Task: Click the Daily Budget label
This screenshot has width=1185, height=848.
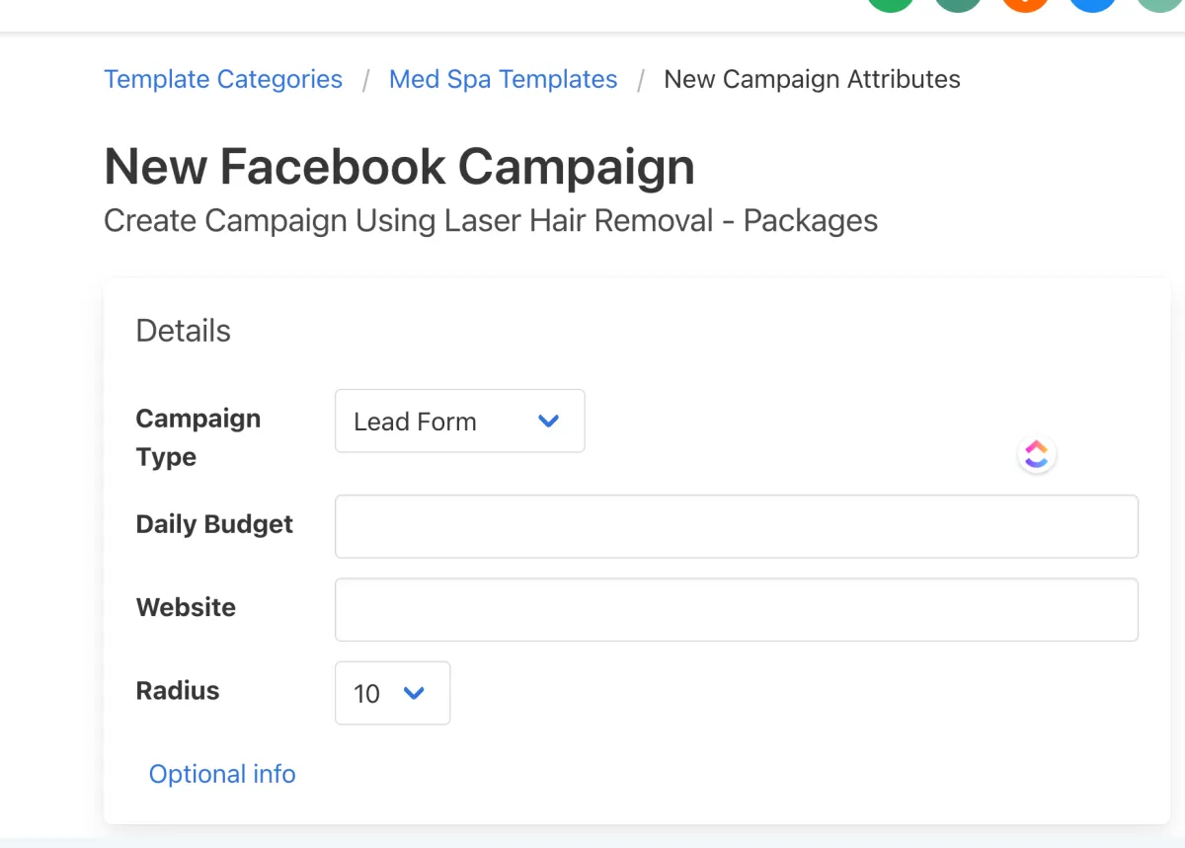Action: click(x=214, y=524)
